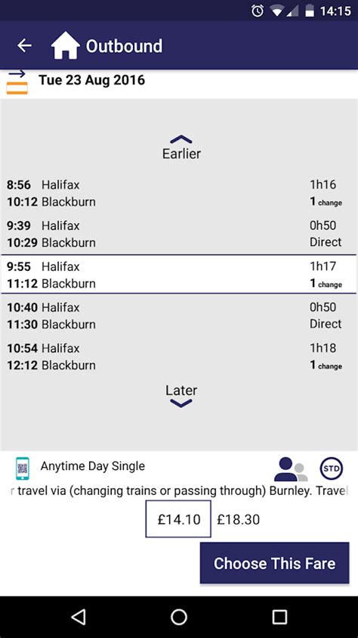
Task: Open passengers selection icon
Action: click(291, 469)
